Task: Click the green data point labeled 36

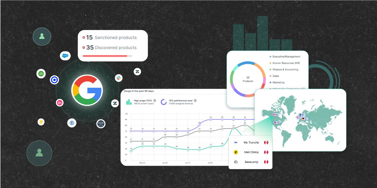Action: pyautogui.click(x=131, y=151)
